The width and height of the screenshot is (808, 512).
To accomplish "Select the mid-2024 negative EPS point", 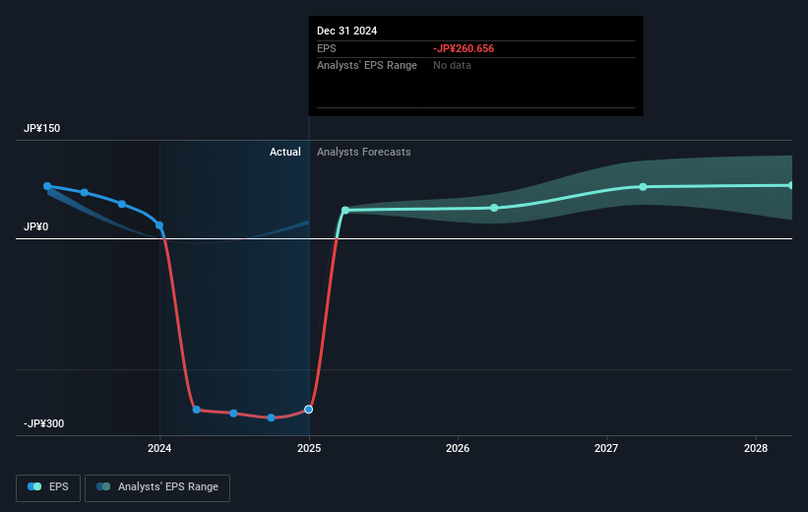I will coord(233,413).
